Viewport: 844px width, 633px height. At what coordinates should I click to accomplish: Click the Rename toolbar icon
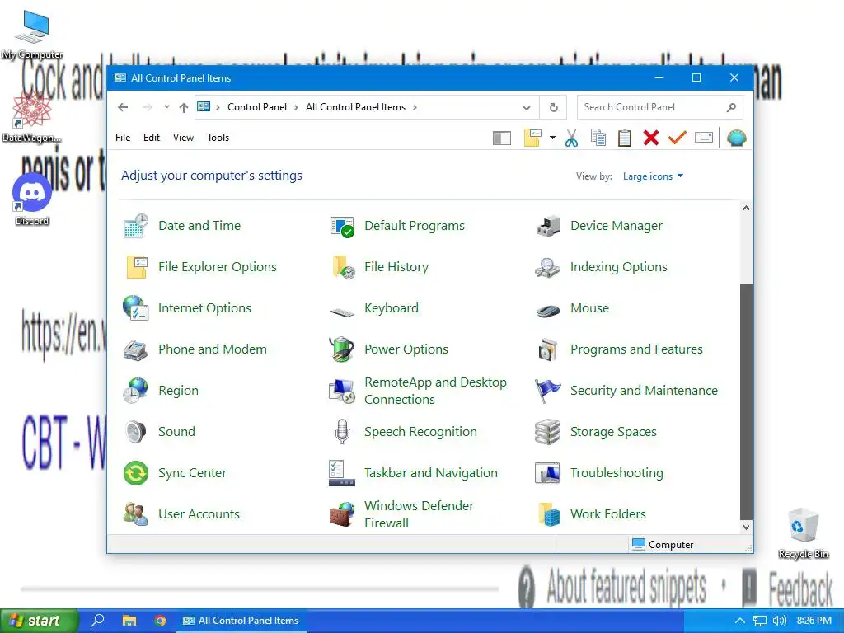click(x=704, y=138)
